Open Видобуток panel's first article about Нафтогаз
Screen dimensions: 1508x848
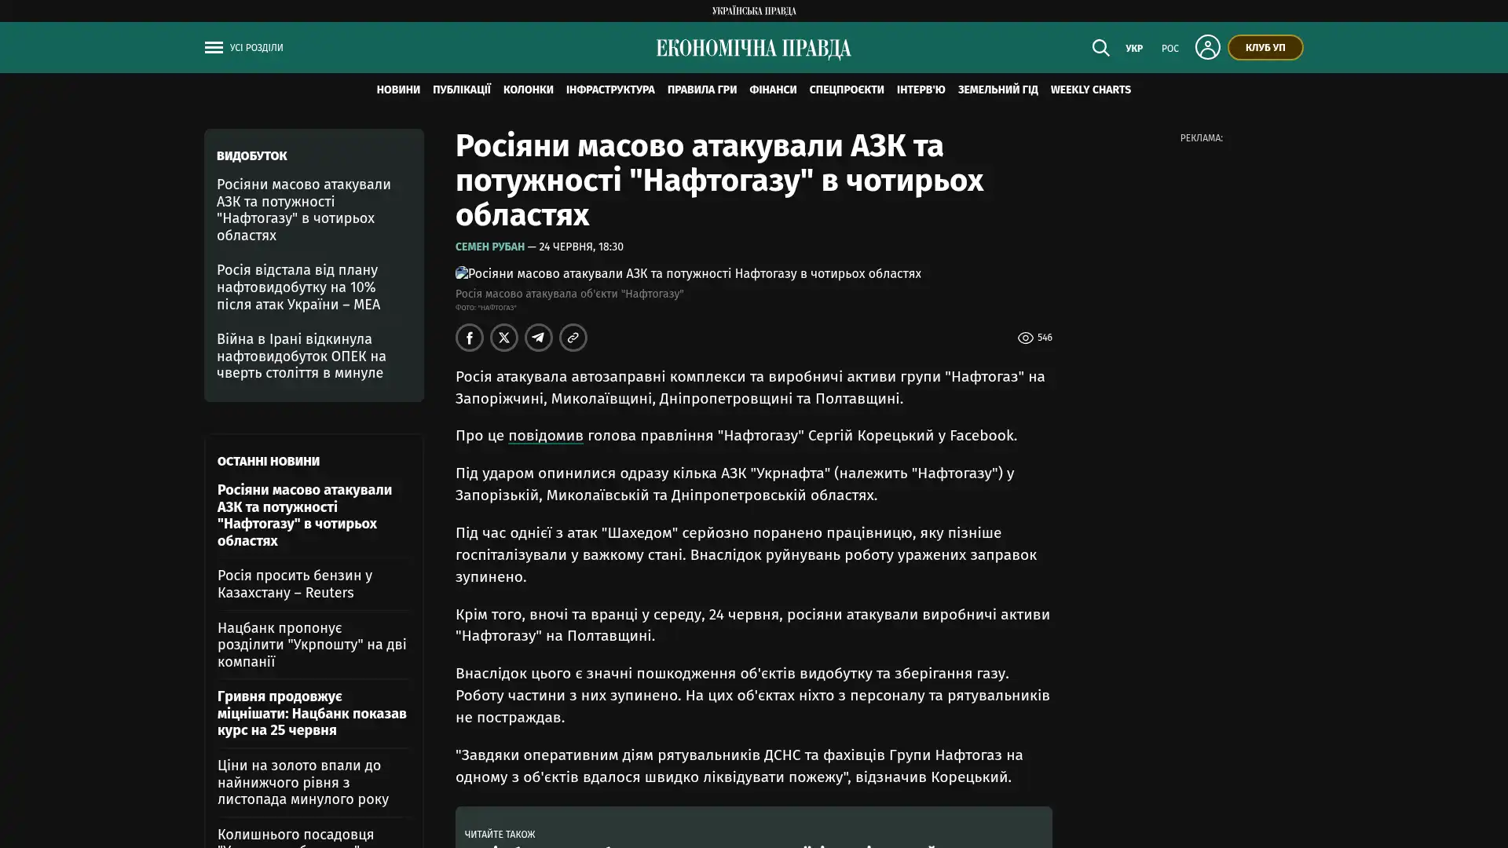[304, 210]
